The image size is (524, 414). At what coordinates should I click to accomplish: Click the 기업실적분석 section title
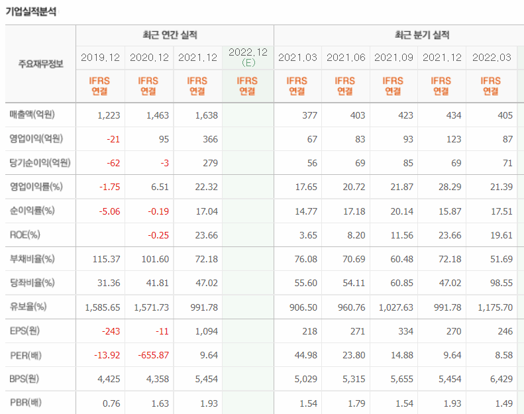pos(30,12)
